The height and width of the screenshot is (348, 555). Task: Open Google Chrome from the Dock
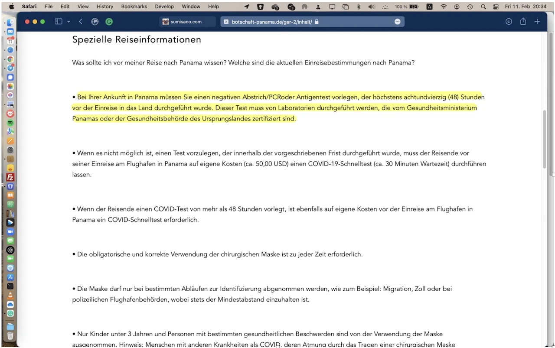(10, 59)
